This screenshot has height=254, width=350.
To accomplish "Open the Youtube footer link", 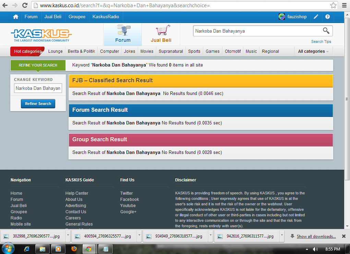I will [x=128, y=206].
